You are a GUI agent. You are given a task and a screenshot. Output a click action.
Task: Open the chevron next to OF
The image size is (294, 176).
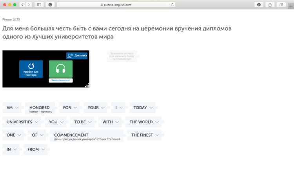(42, 135)
